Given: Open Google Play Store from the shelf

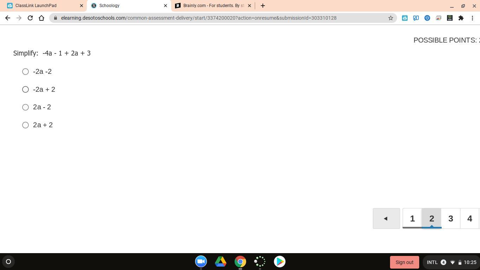Looking at the screenshot, I should tap(280, 262).
